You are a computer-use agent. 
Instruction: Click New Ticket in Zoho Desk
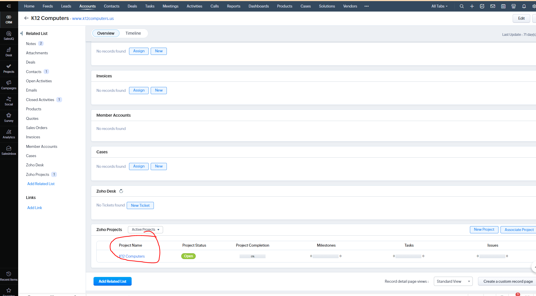click(140, 205)
